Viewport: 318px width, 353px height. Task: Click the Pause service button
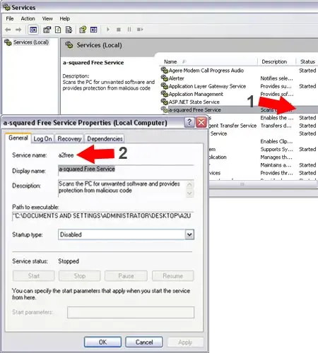click(126, 276)
